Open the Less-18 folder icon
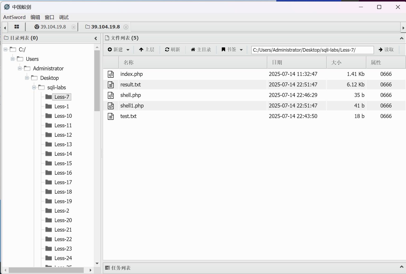The height and width of the screenshot is (274, 406). click(49, 192)
